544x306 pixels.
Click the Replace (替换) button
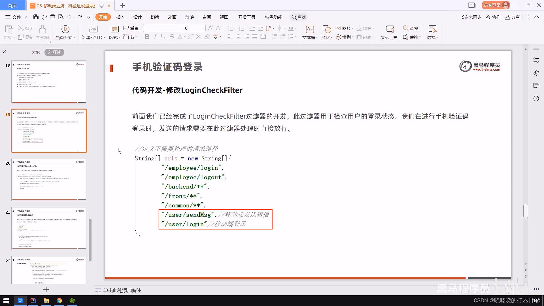pyautogui.click(x=412, y=37)
